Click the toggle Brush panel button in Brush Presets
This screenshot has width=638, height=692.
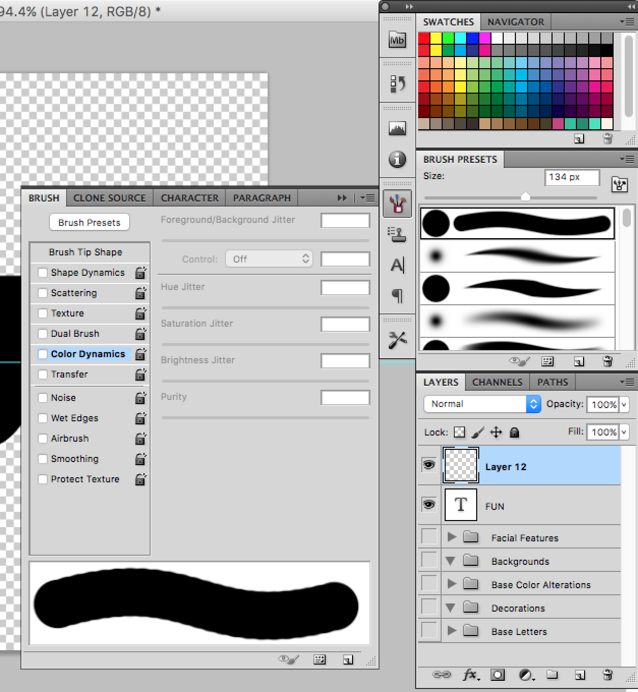(x=619, y=184)
